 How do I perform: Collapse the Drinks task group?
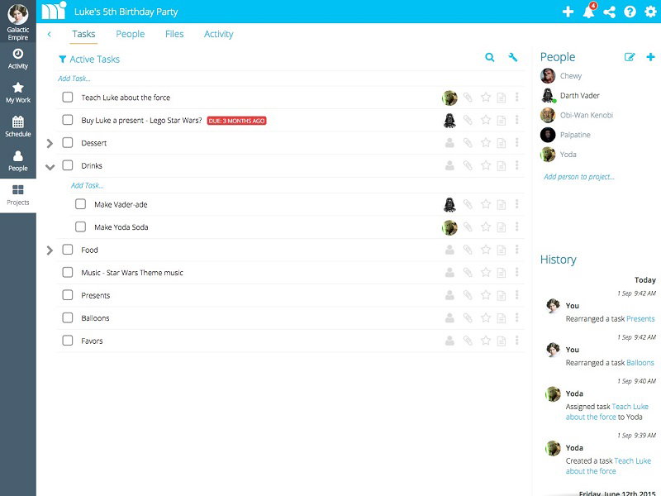(x=50, y=165)
